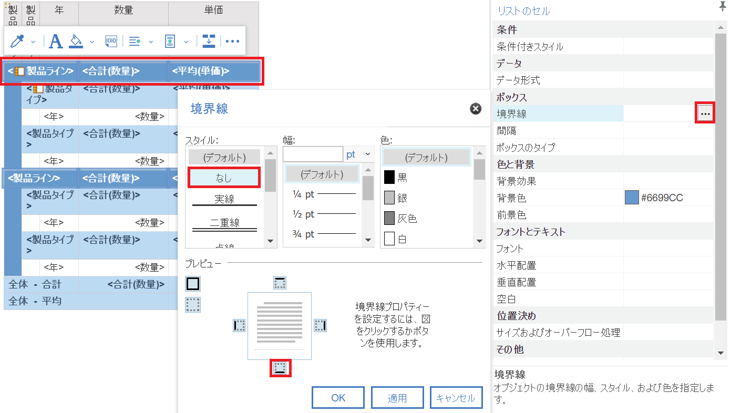Select フォント property row

point(603,249)
